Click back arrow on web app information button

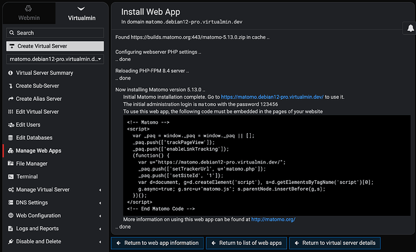click(119, 243)
